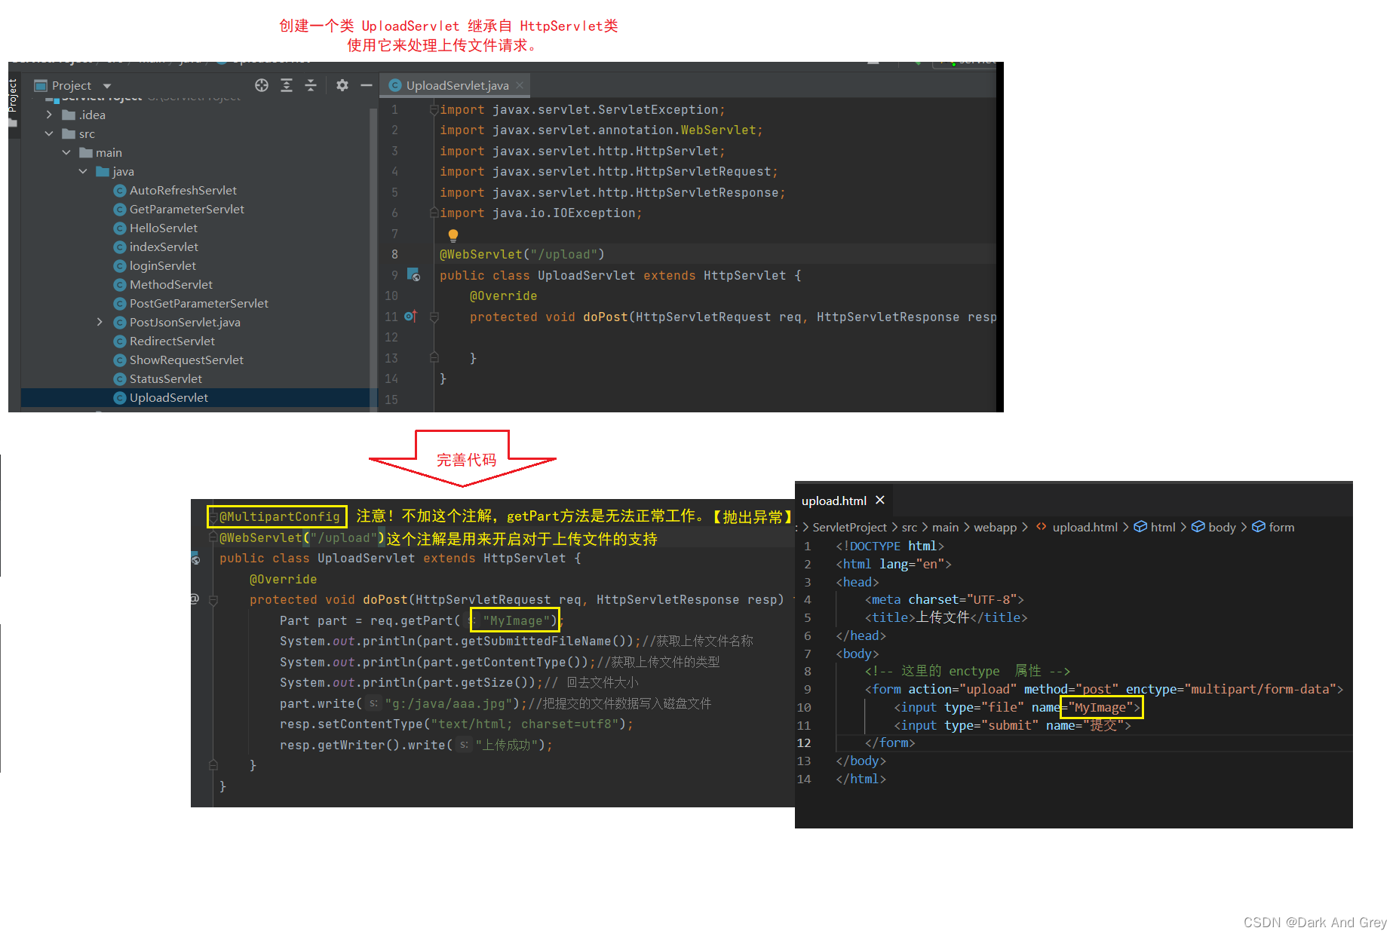The height and width of the screenshot is (937, 1399).
Task: Fold the doPost method at line 11
Action: pyautogui.click(x=434, y=317)
